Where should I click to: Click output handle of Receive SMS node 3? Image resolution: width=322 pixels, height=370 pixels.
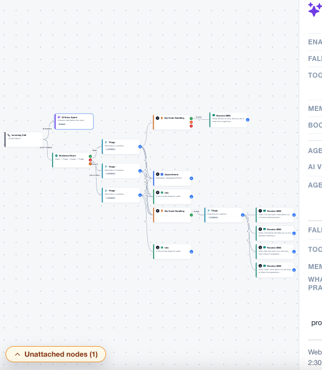[x=294, y=252]
